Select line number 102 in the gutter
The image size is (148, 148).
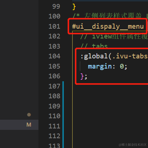54,36
